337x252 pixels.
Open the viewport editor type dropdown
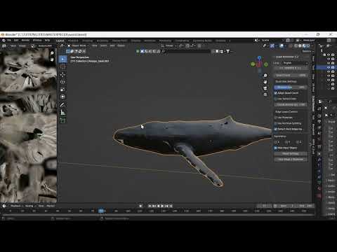click(x=62, y=45)
